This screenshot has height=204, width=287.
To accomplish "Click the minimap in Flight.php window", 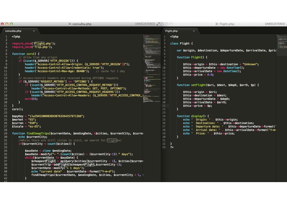I will pos(282,42).
